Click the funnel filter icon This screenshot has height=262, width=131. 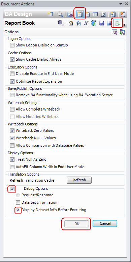point(86,23)
